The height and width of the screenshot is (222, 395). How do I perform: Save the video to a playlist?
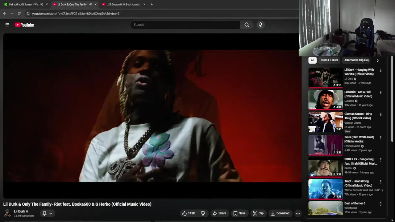point(239,213)
